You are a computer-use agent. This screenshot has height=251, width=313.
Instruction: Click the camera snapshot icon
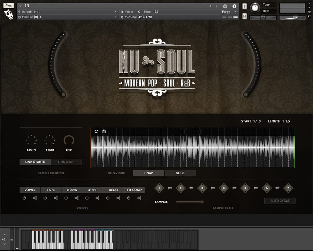click(225, 6)
